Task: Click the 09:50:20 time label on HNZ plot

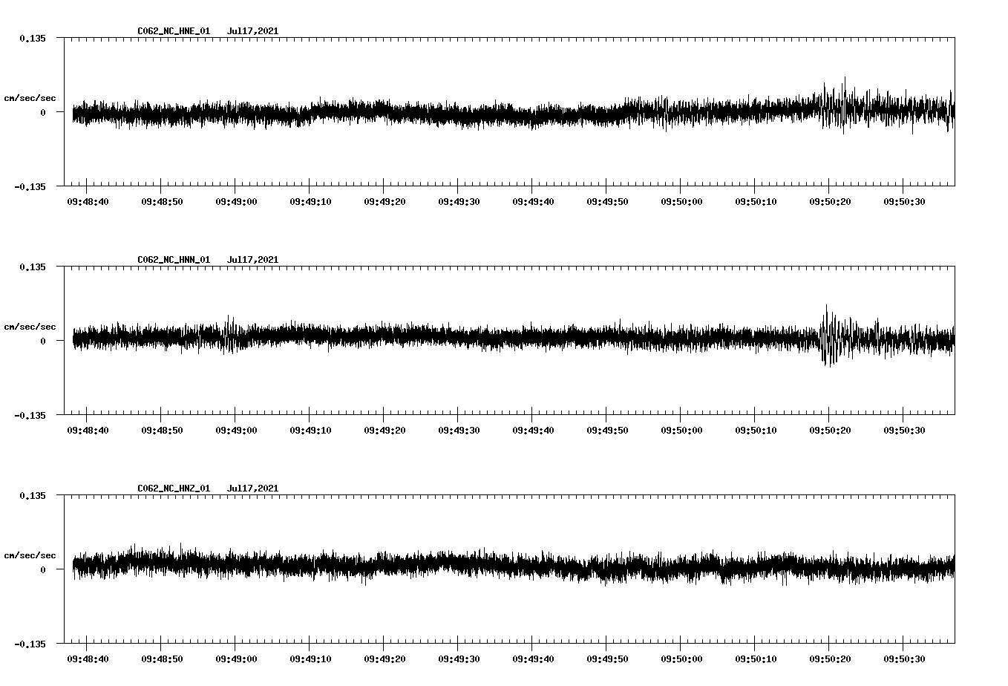Action: (830, 659)
